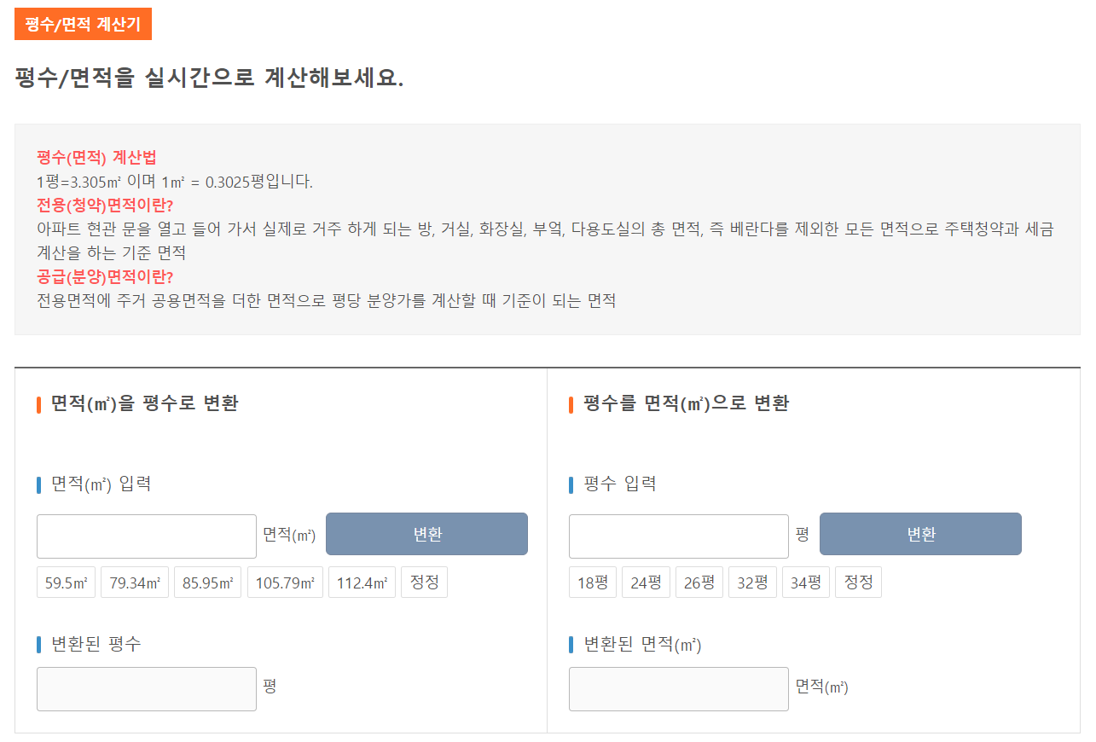
Task: Select the 85.95m² preset value
Action: click(207, 582)
